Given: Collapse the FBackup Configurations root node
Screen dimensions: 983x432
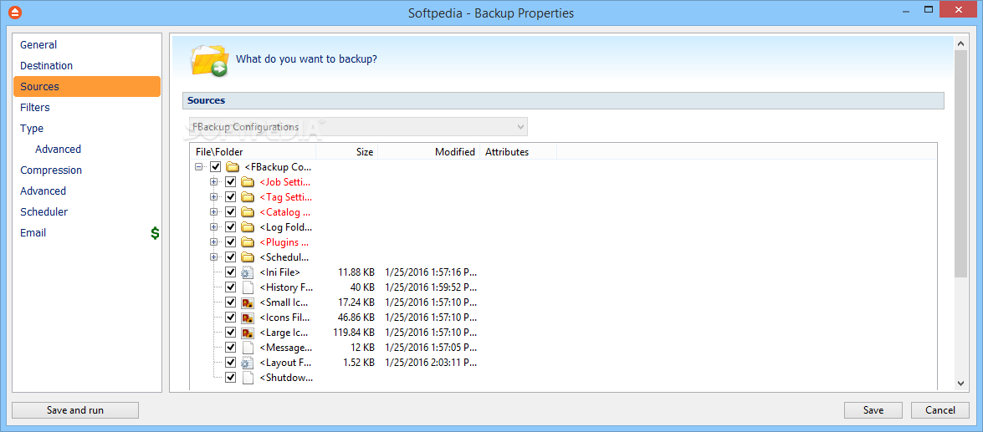Looking at the screenshot, I should point(199,167).
